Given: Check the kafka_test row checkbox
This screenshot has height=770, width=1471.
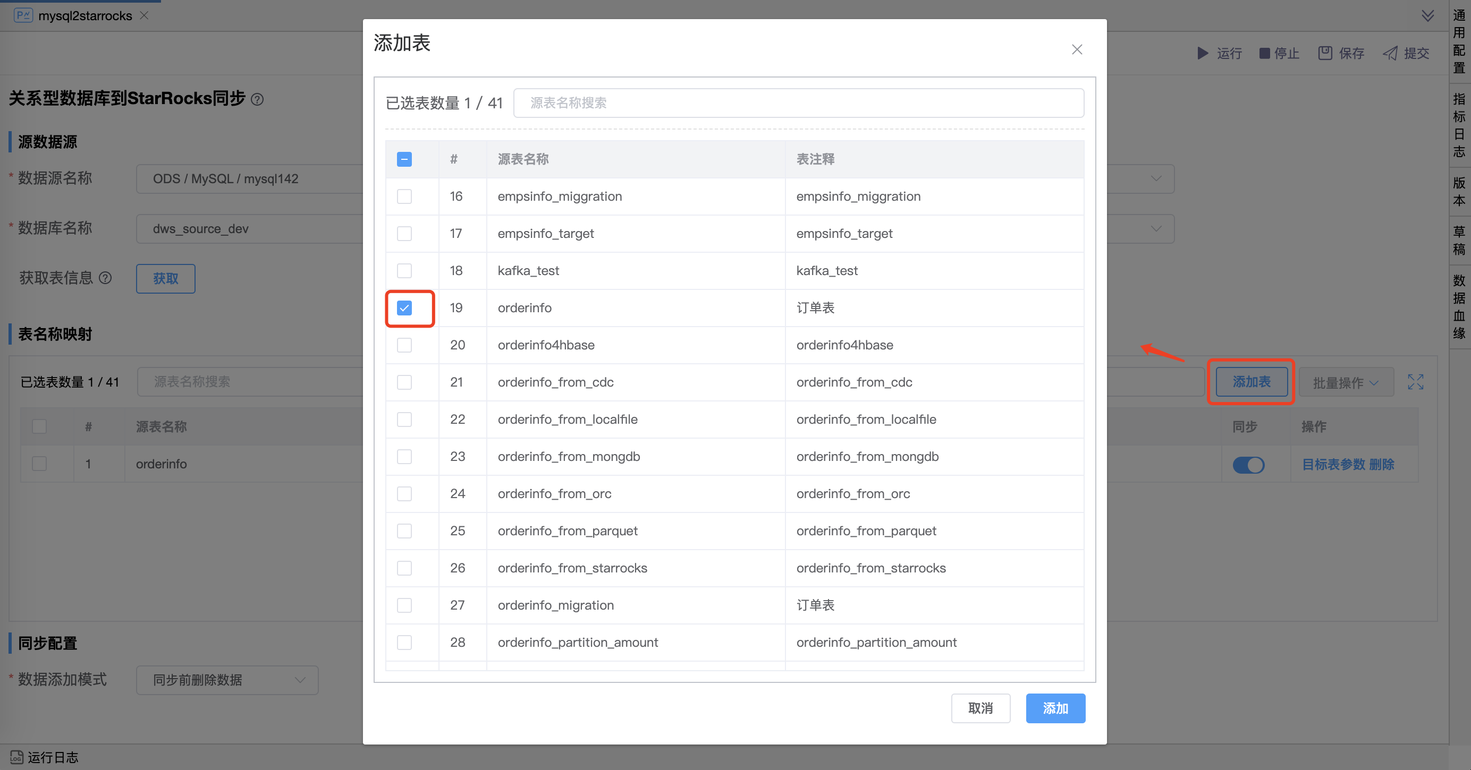Looking at the screenshot, I should pyautogui.click(x=404, y=270).
